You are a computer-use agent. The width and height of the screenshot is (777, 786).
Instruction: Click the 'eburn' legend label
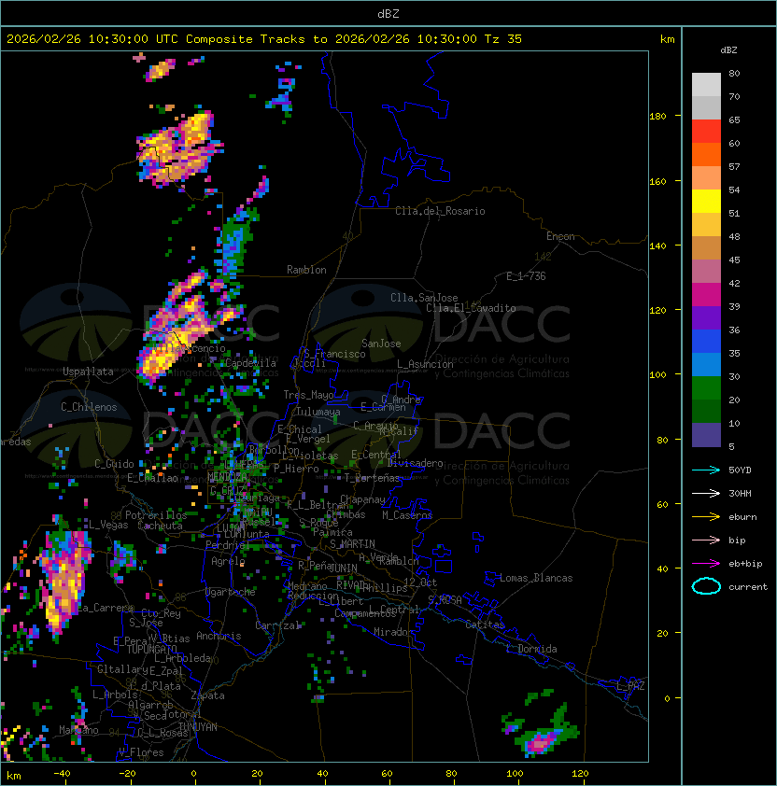pyautogui.click(x=742, y=517)
